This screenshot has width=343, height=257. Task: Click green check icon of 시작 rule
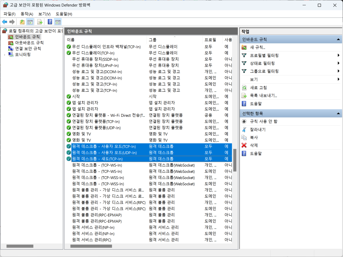69,97
